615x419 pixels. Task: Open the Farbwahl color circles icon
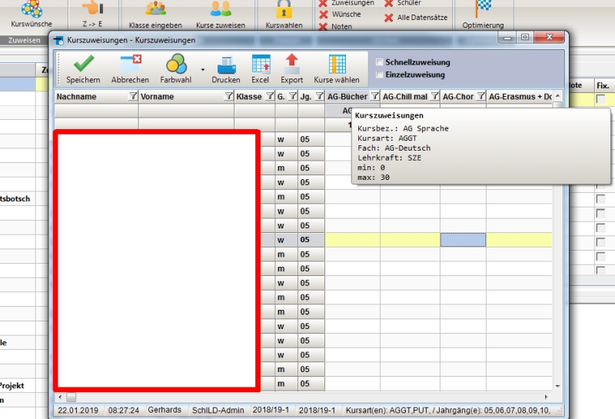point(176,64)
